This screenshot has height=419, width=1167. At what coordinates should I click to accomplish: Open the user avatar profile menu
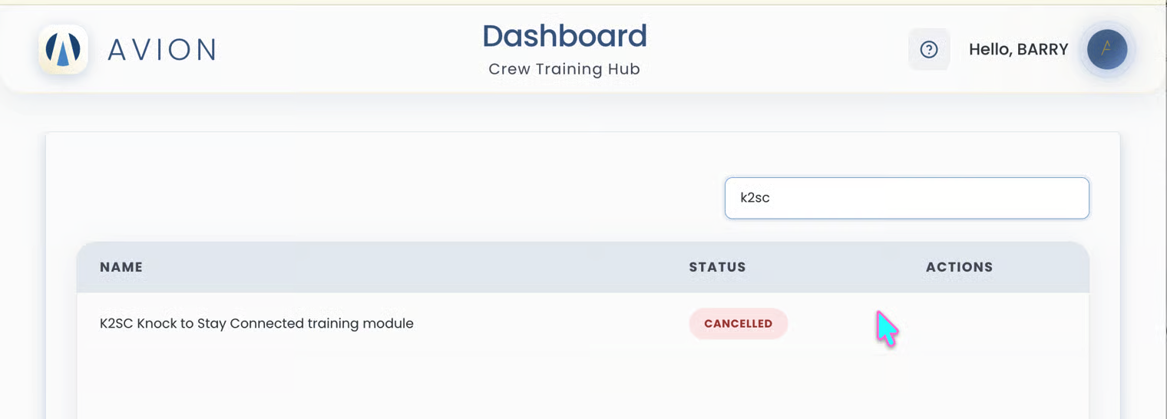[1106, 49]
